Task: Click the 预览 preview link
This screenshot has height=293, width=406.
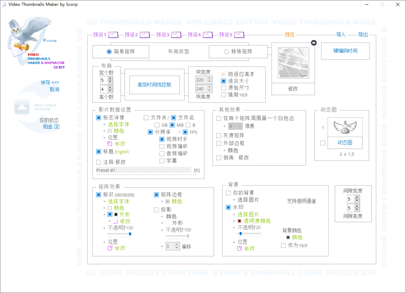Action: coord(290,34)
